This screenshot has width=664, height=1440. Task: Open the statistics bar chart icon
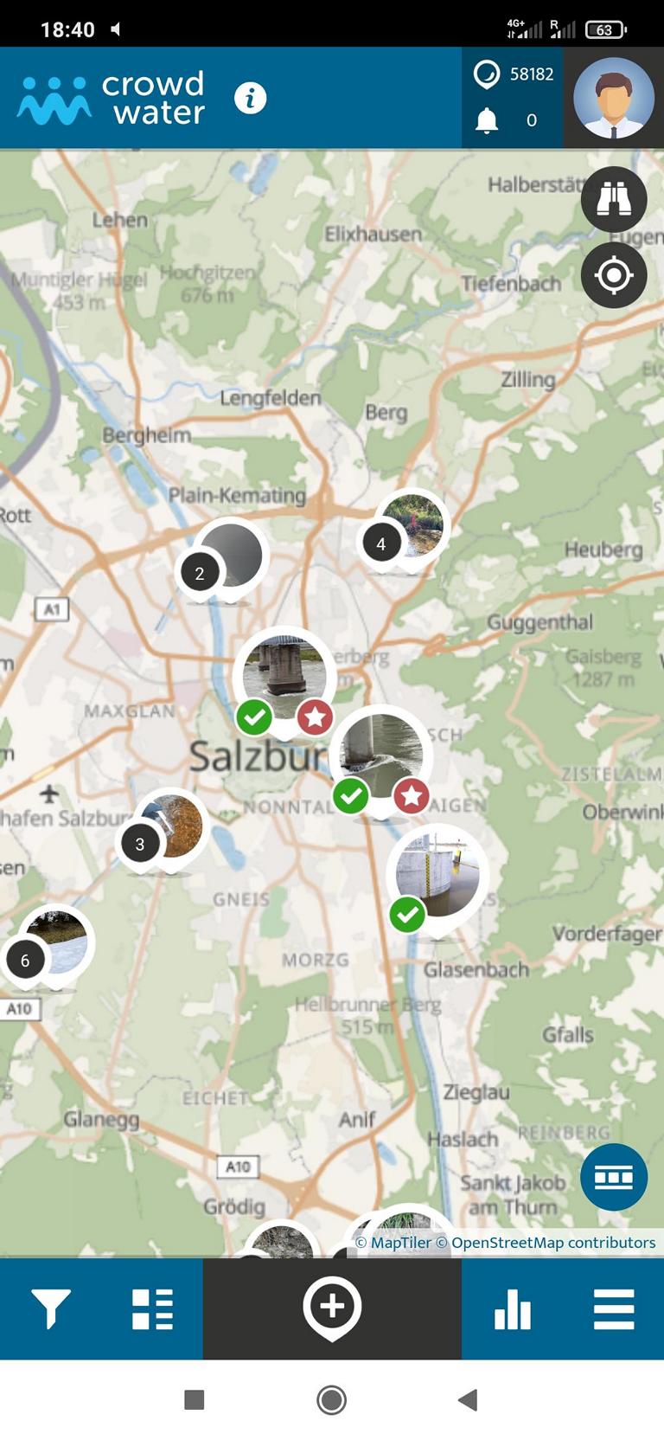pyautogui.click(x=513, y=1308)
